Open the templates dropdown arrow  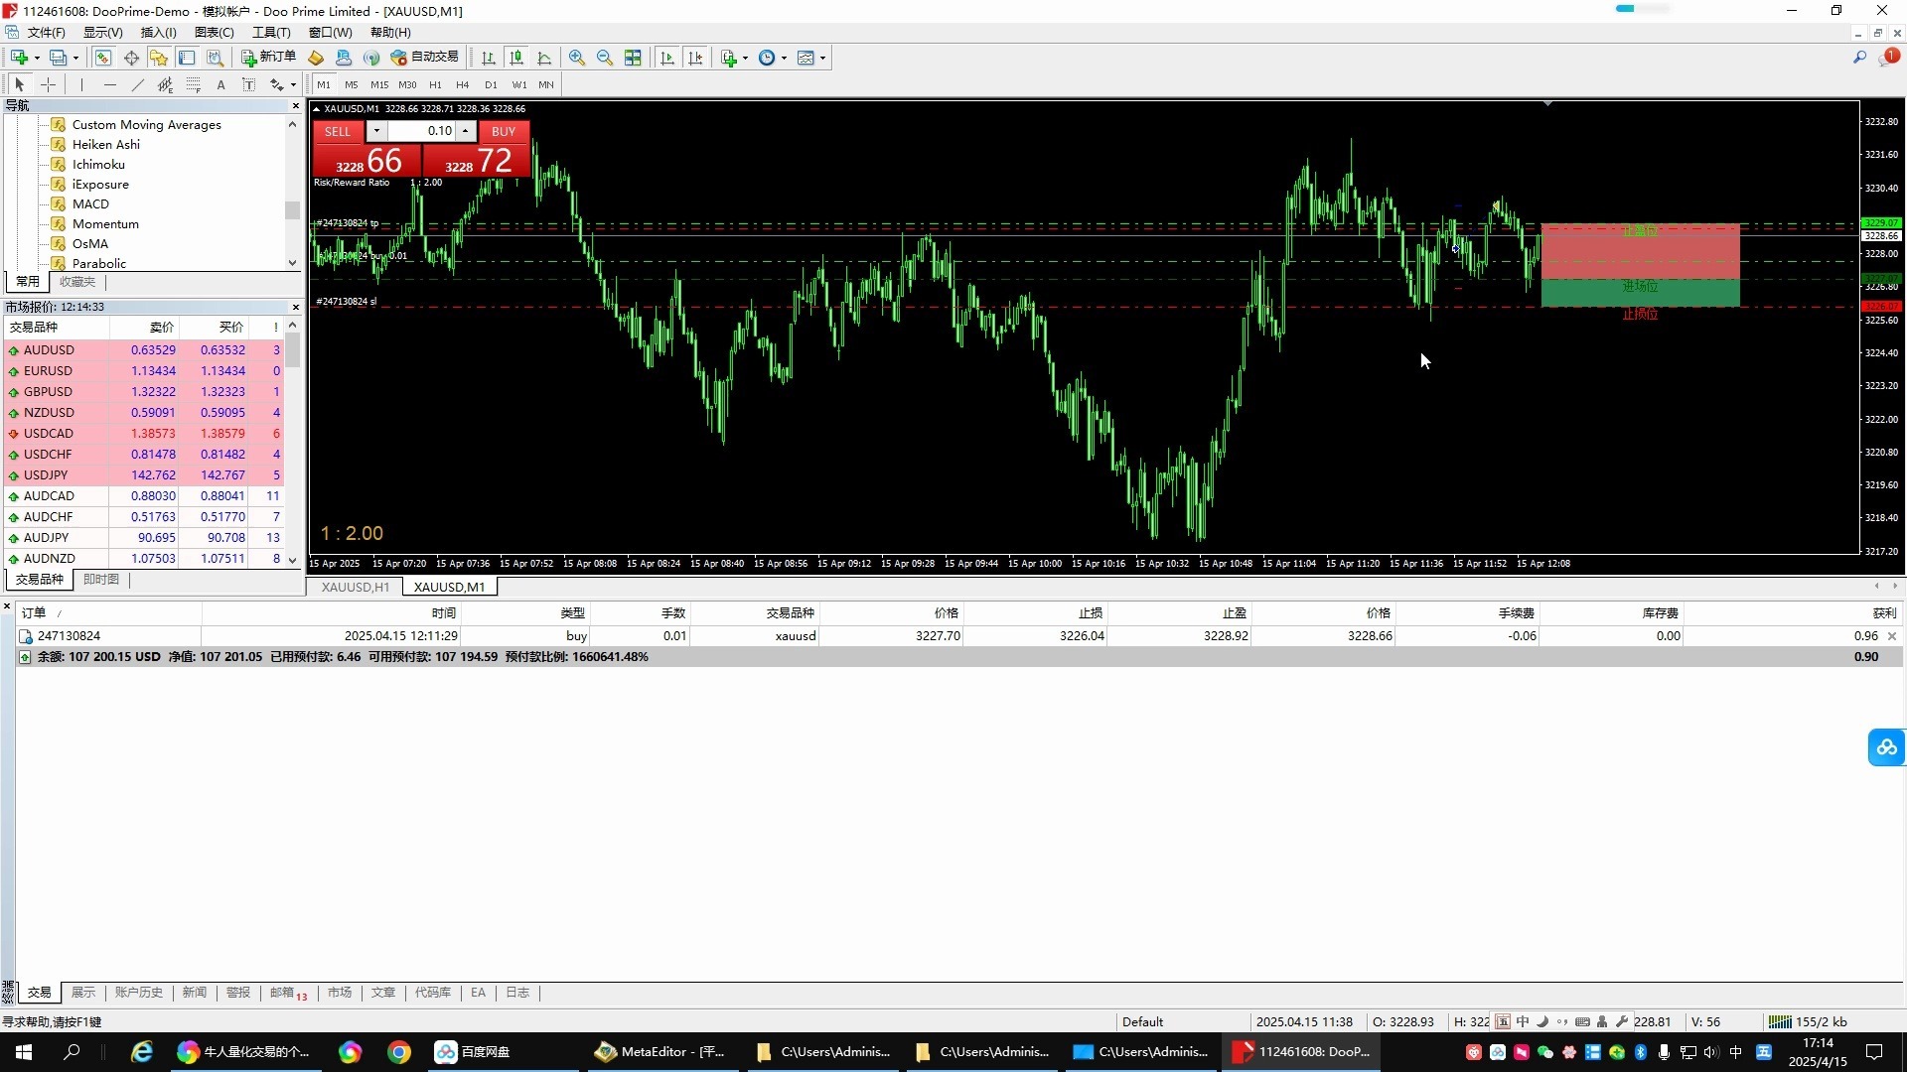[x=822, y=58]
